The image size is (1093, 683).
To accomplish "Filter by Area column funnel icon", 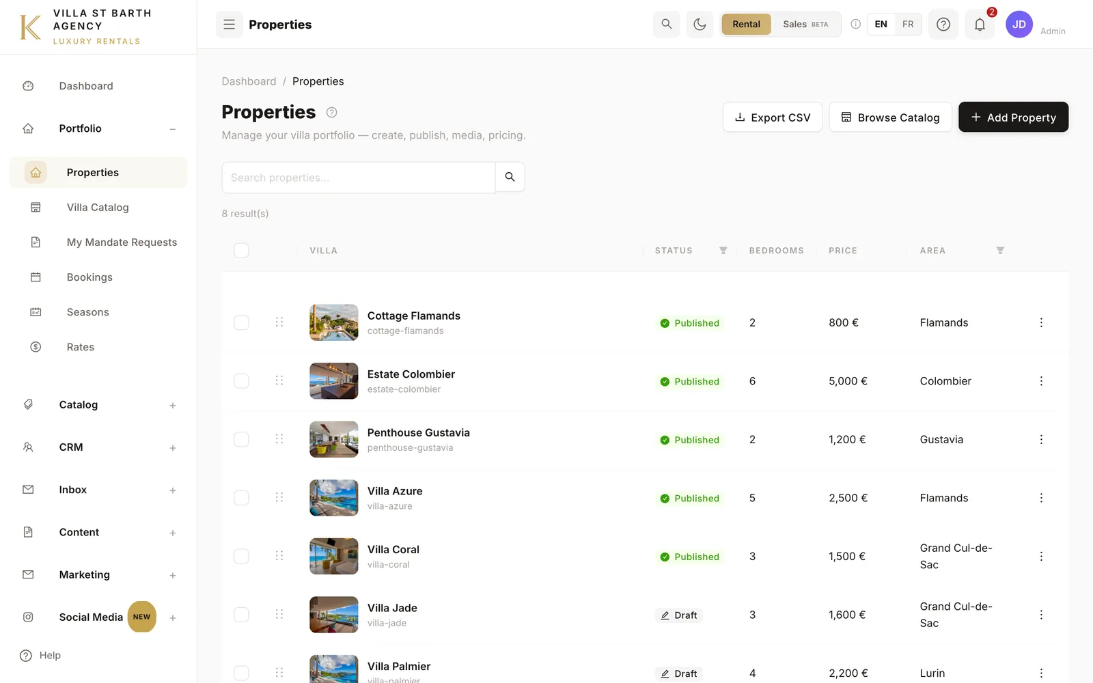I will 1000,251.
